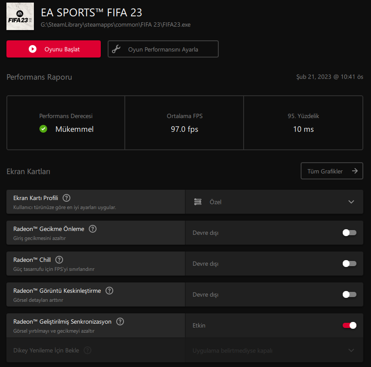Open Tüm Grafikler

click(x=332, y=171)
